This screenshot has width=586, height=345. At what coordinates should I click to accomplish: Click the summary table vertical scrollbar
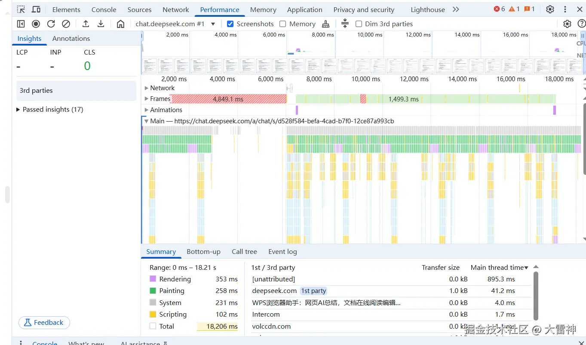pos(536,296)
